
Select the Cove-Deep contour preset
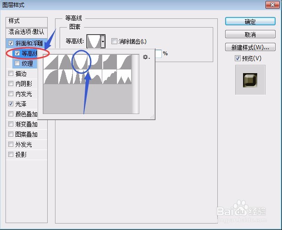point(95,62)
